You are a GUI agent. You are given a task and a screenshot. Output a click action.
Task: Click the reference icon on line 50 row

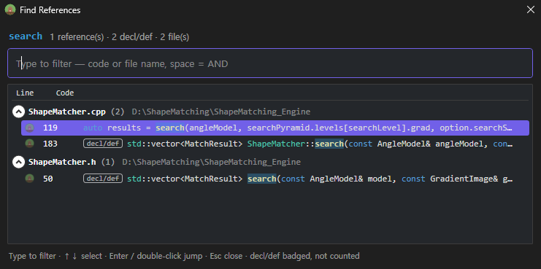pyautogui.click(x=30, y=179)
